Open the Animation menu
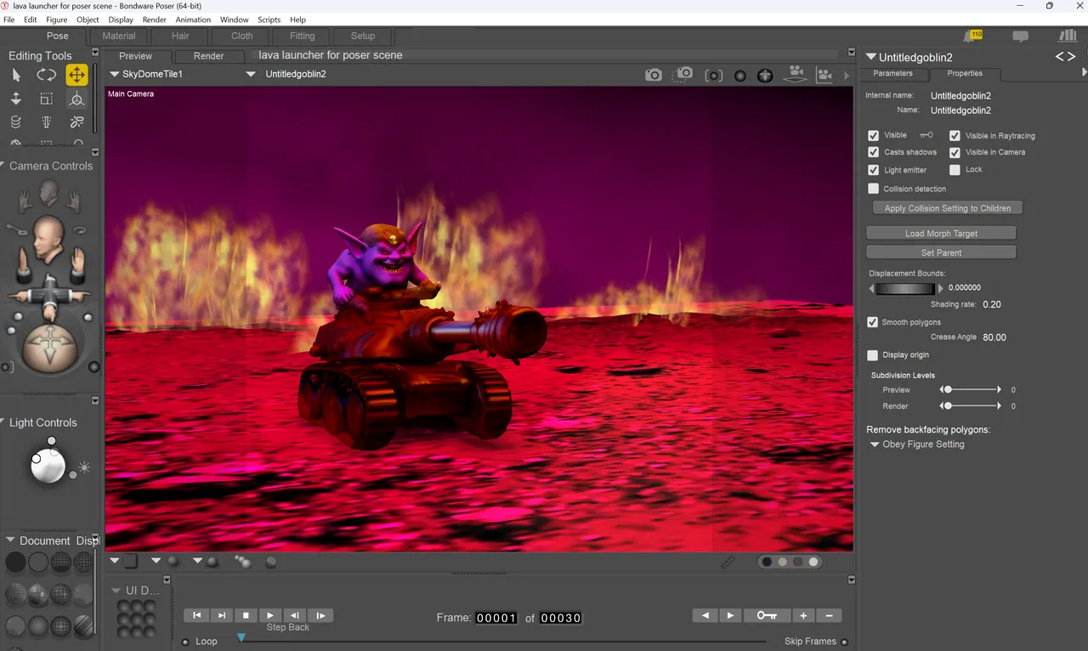 [193, 20]
